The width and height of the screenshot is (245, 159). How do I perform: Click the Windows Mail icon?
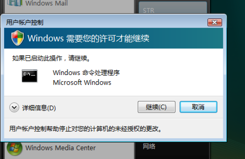(x=15, y=3)
